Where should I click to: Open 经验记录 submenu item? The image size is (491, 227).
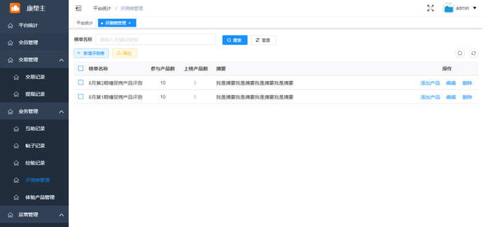pyautogui.click(x=34, y=163)
